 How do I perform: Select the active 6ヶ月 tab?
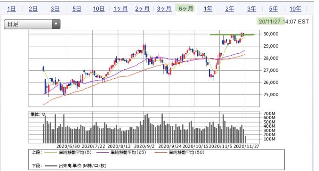tap(186, 9)
